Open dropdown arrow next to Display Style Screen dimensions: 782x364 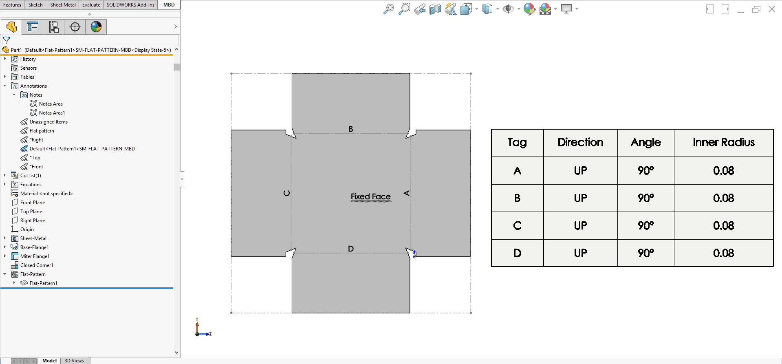498,9
